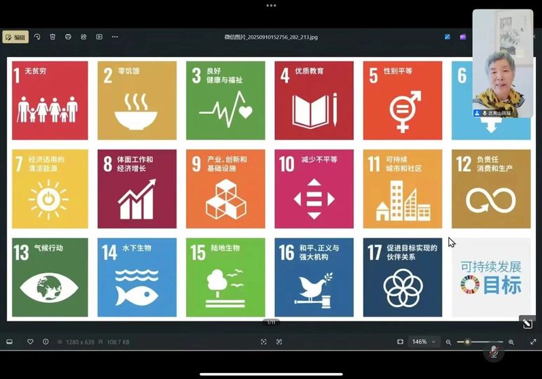Click the file size text 108.7 KB

point(118,342)
